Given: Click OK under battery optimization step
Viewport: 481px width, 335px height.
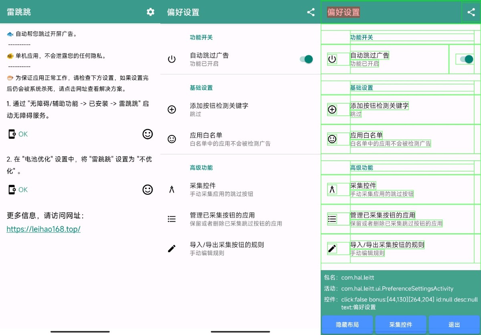Looking at the screenshot, I should tap(18, 190).
